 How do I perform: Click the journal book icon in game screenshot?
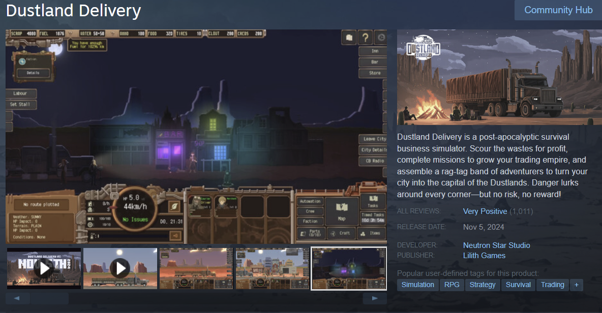(x=349, y=38)
